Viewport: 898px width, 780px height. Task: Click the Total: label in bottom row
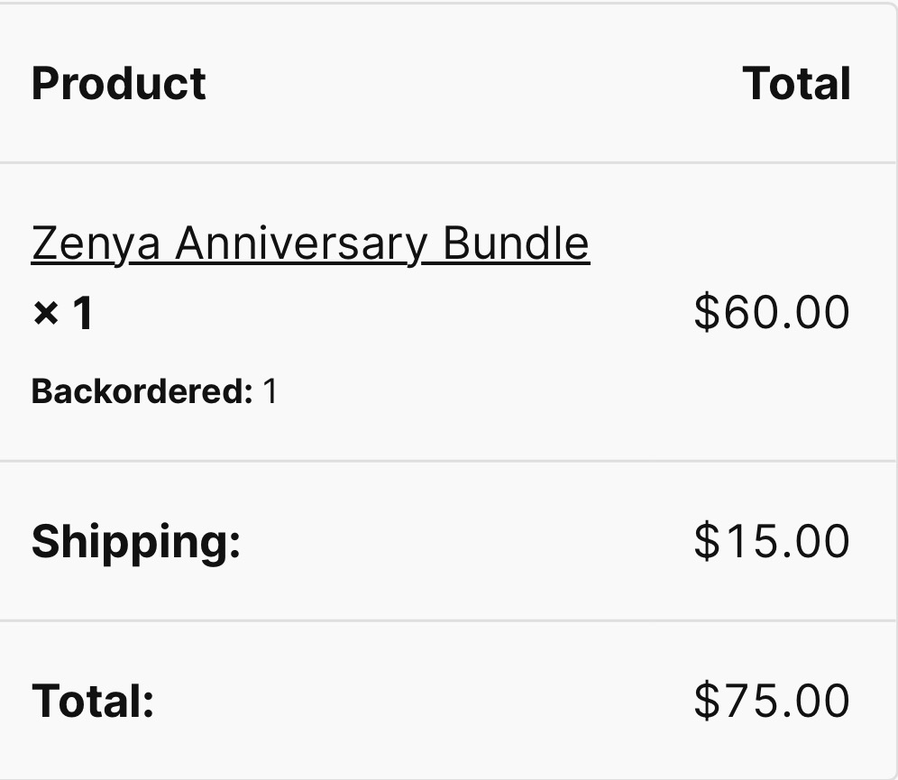pos(93,701)
